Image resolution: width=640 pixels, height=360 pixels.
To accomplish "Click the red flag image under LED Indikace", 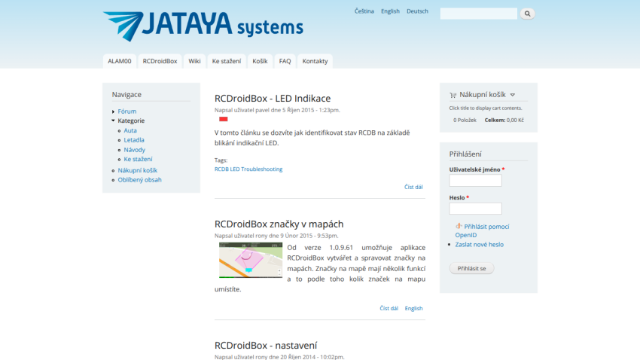I will 224,119.
